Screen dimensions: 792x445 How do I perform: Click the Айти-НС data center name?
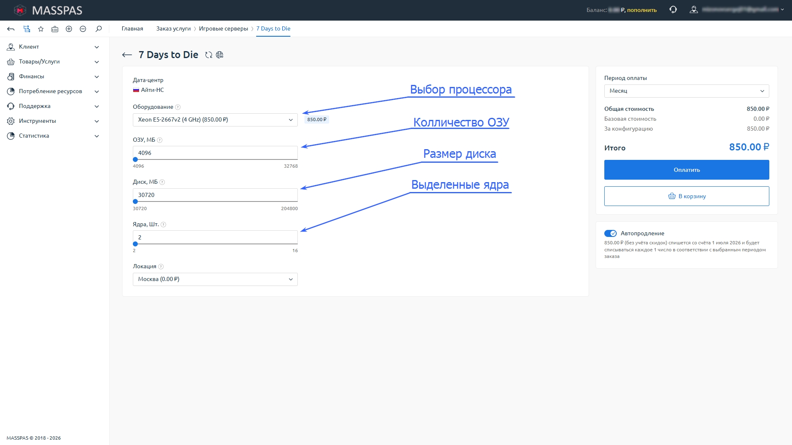tap(153, 90)
